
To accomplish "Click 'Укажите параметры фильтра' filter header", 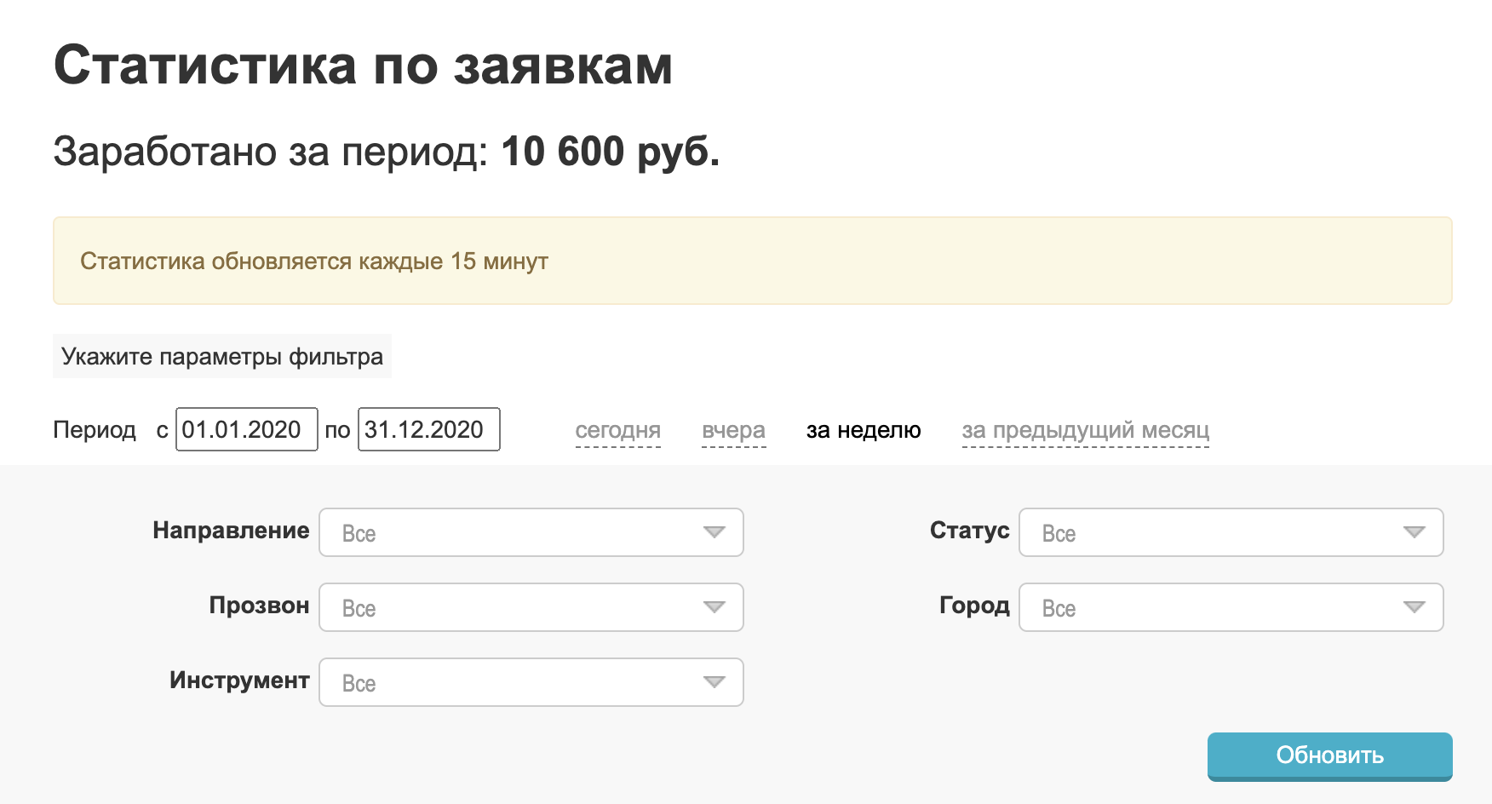I will tap(222, 356).
